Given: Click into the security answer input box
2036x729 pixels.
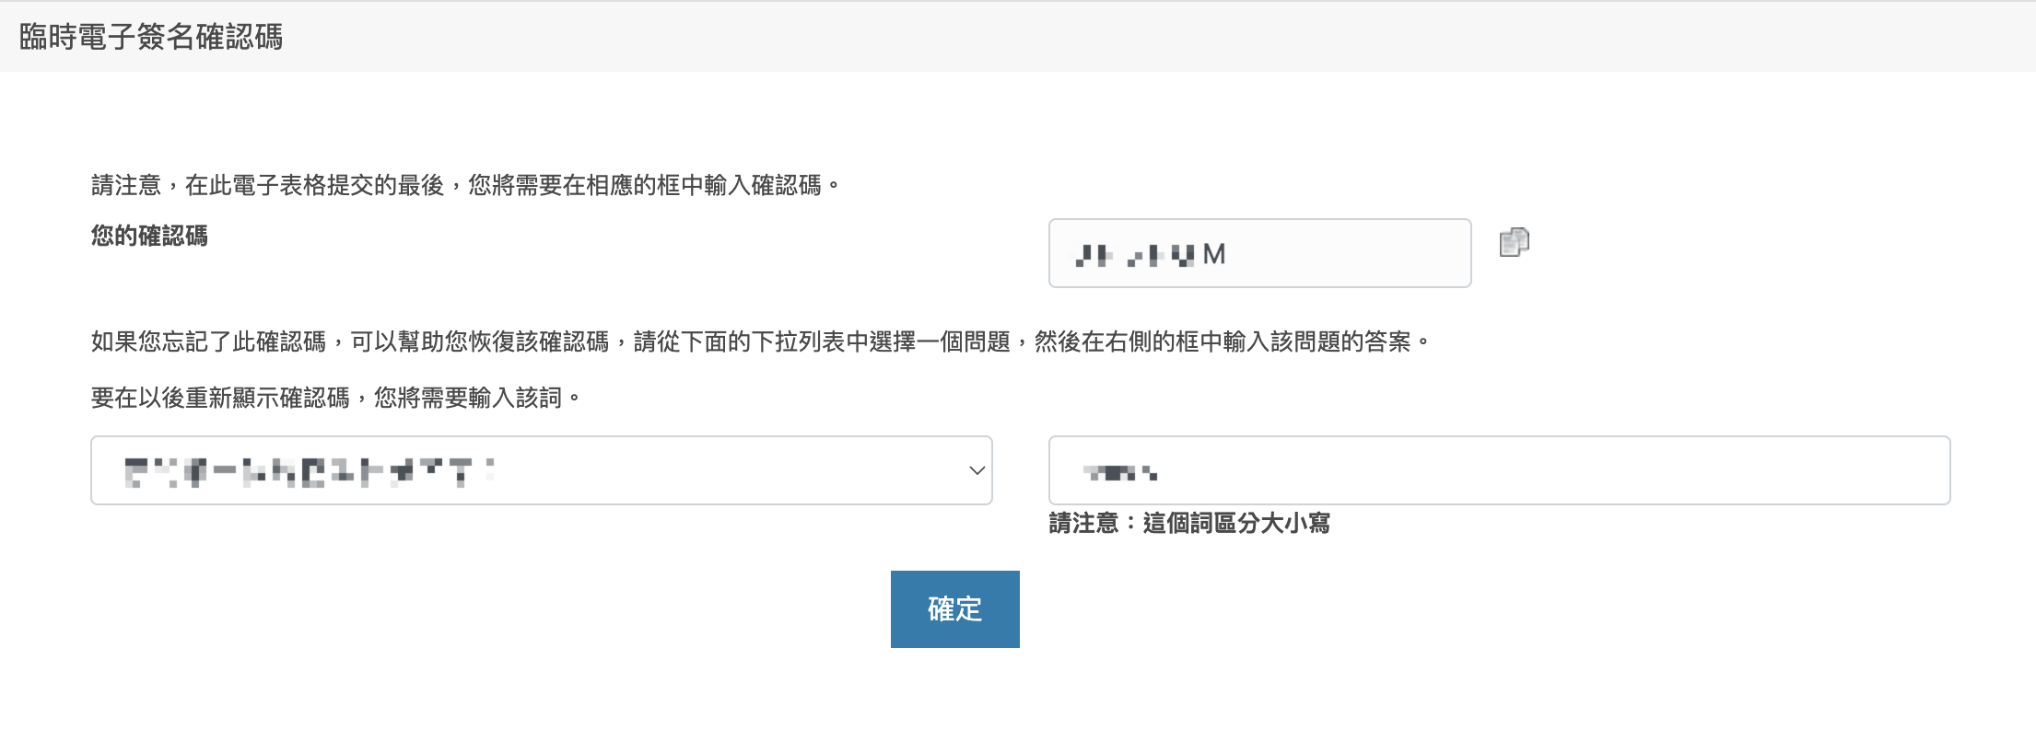Looking at the screenshot, I should [1499, 470].
